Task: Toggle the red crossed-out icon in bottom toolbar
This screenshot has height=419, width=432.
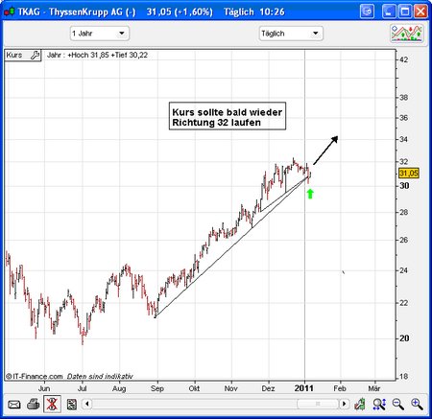Action: [x=52, y=405]
